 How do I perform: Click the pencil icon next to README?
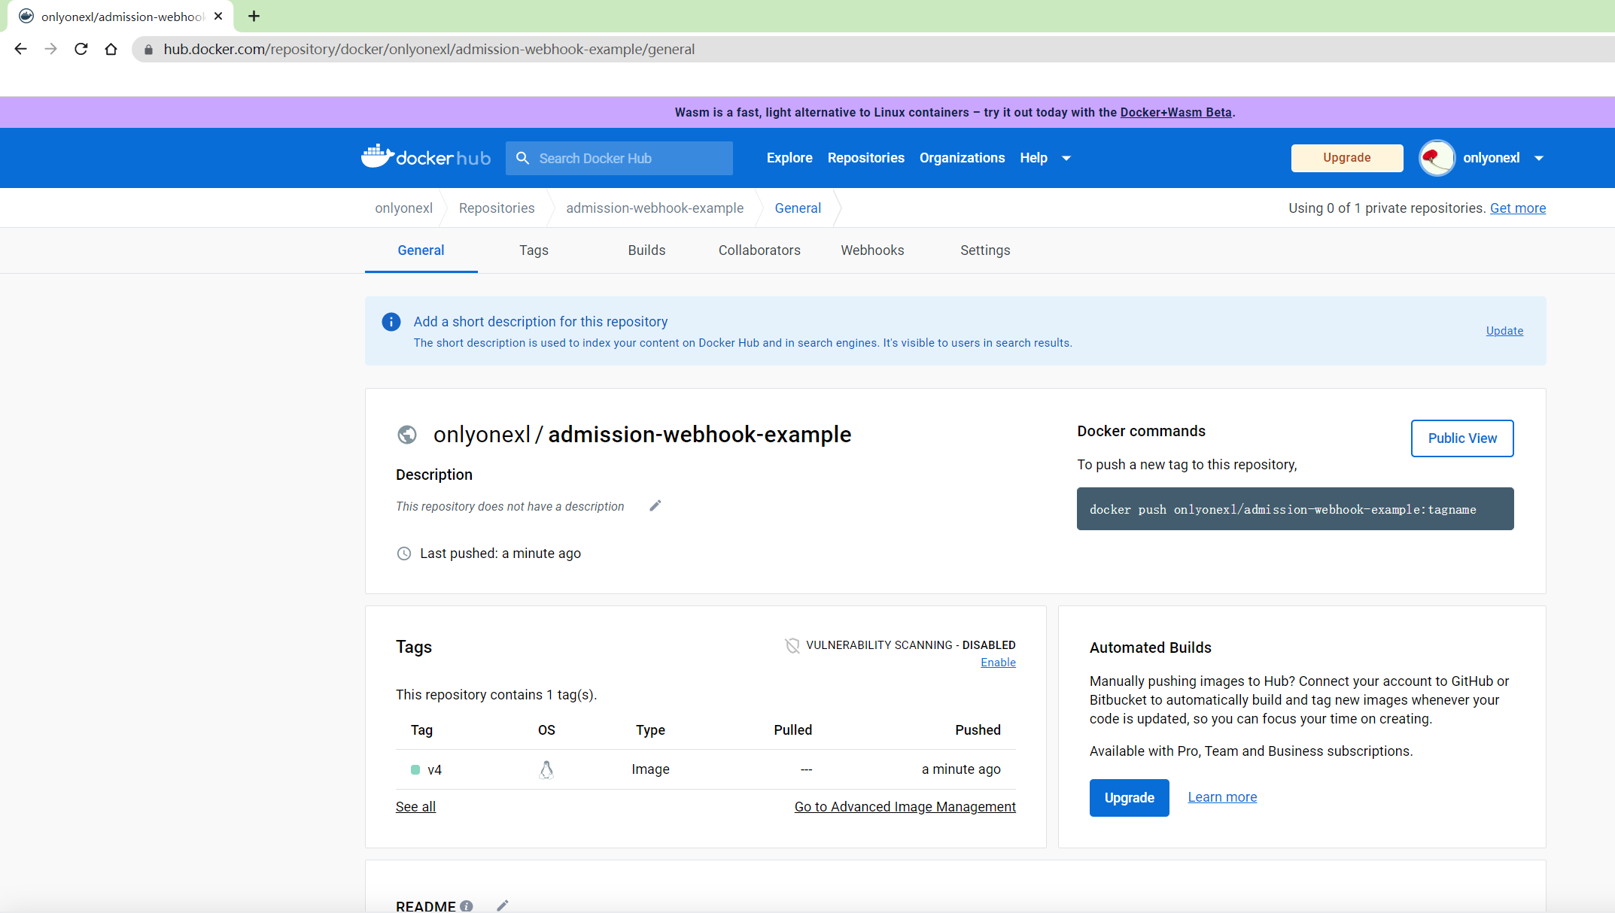tap(503, 905)
